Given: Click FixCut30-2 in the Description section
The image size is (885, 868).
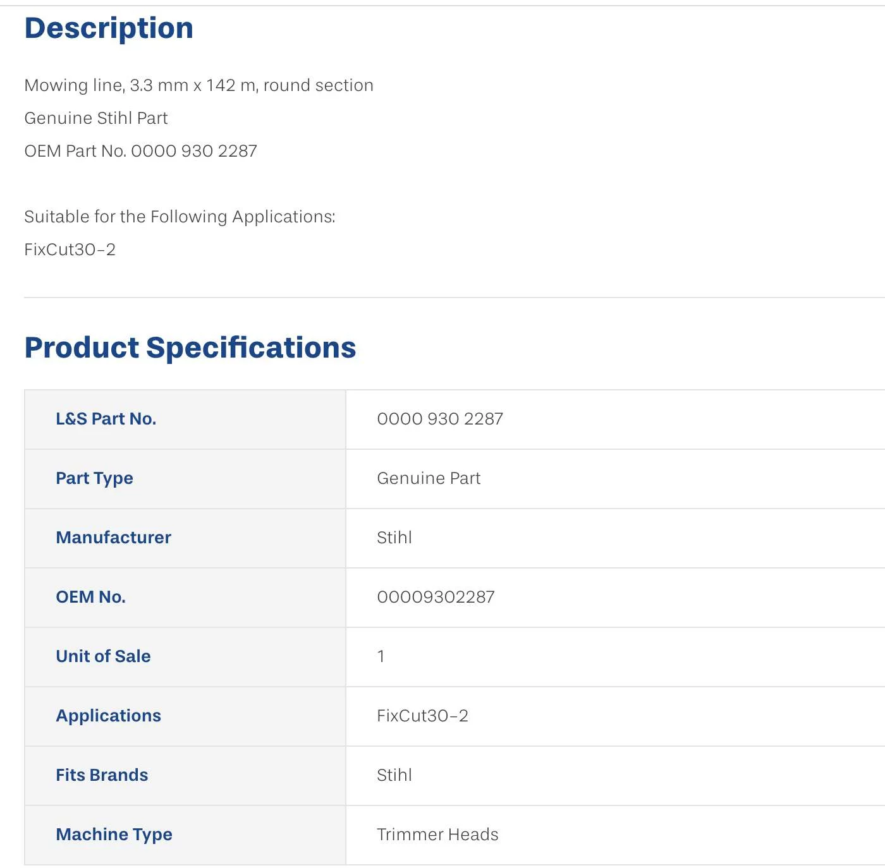Looking at the screenshot, I should (70, 250).
